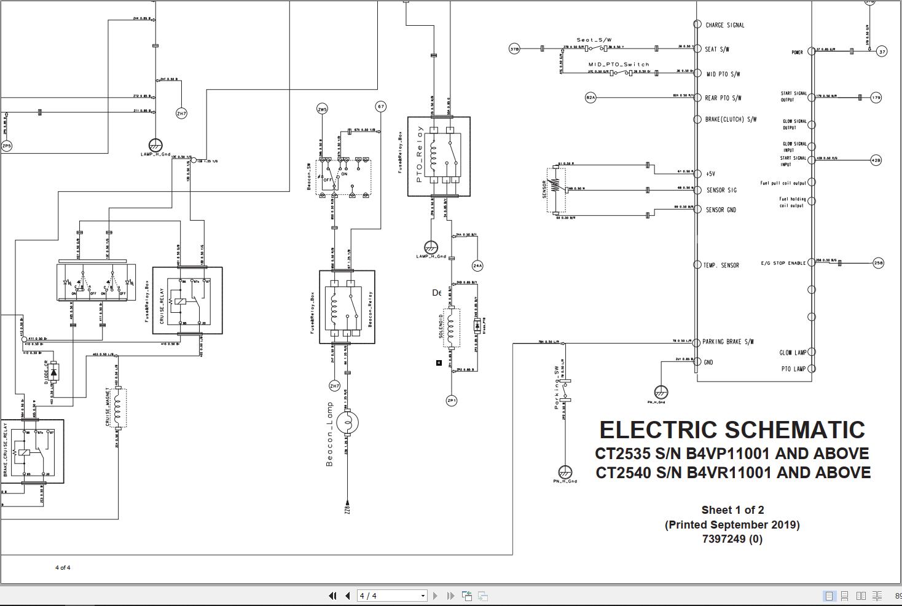902x606 pixels.
Task: Click the next view icon
Action: click(x=483, y=596)
